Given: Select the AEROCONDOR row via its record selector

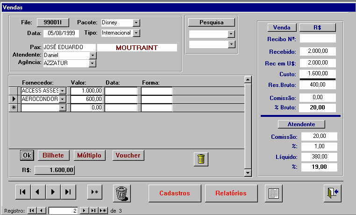Looking at the screenshot, I should click(14, 99).
